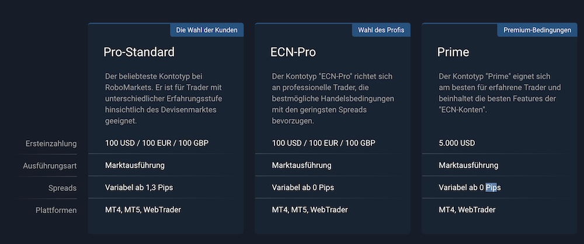Click the Prime description paragraph
The height and width of the screenshot is (244, 584).
click(499, 93)
